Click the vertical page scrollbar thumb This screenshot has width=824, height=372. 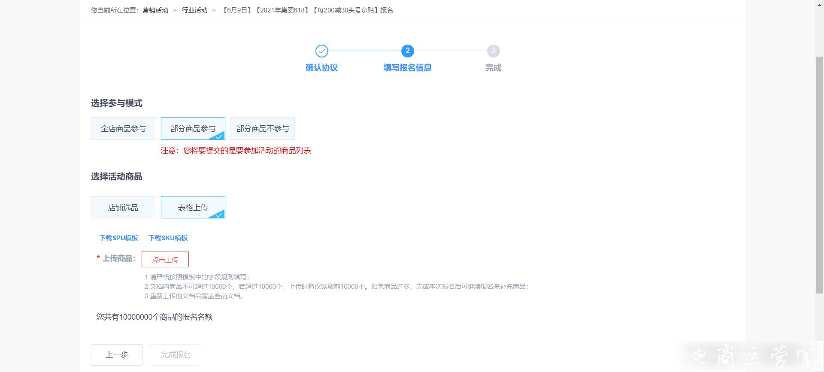pos(819,175)
